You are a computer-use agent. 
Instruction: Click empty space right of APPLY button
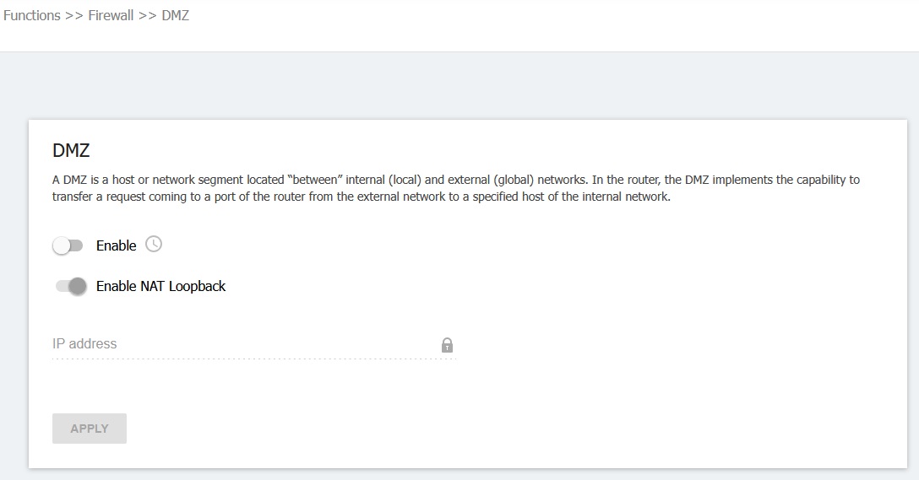pyautogui.click(x=422, y=429)
